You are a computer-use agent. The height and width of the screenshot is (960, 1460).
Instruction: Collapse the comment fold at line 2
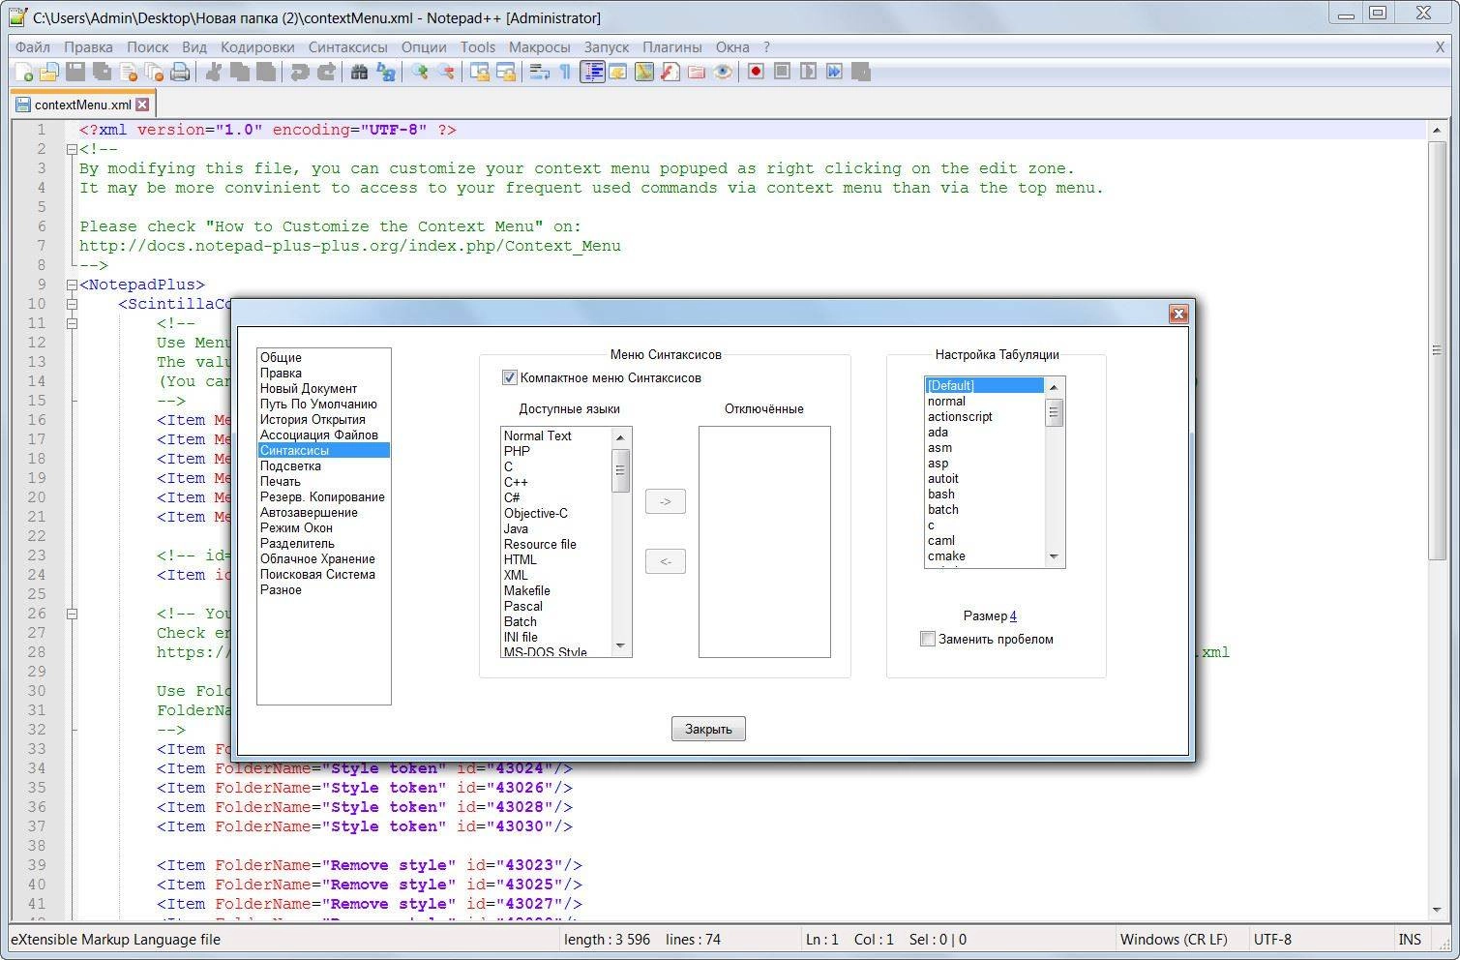point(72,149)
